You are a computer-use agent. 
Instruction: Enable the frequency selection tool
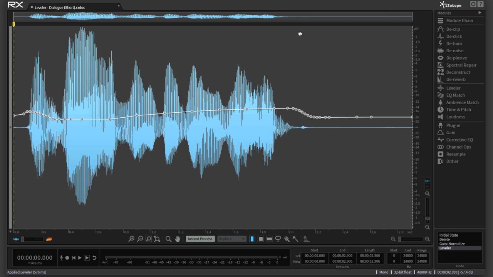tap(269, 239)
